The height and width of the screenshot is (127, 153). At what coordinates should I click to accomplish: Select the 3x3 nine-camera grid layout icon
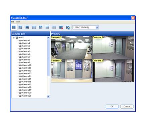click(x=34, y=27)
